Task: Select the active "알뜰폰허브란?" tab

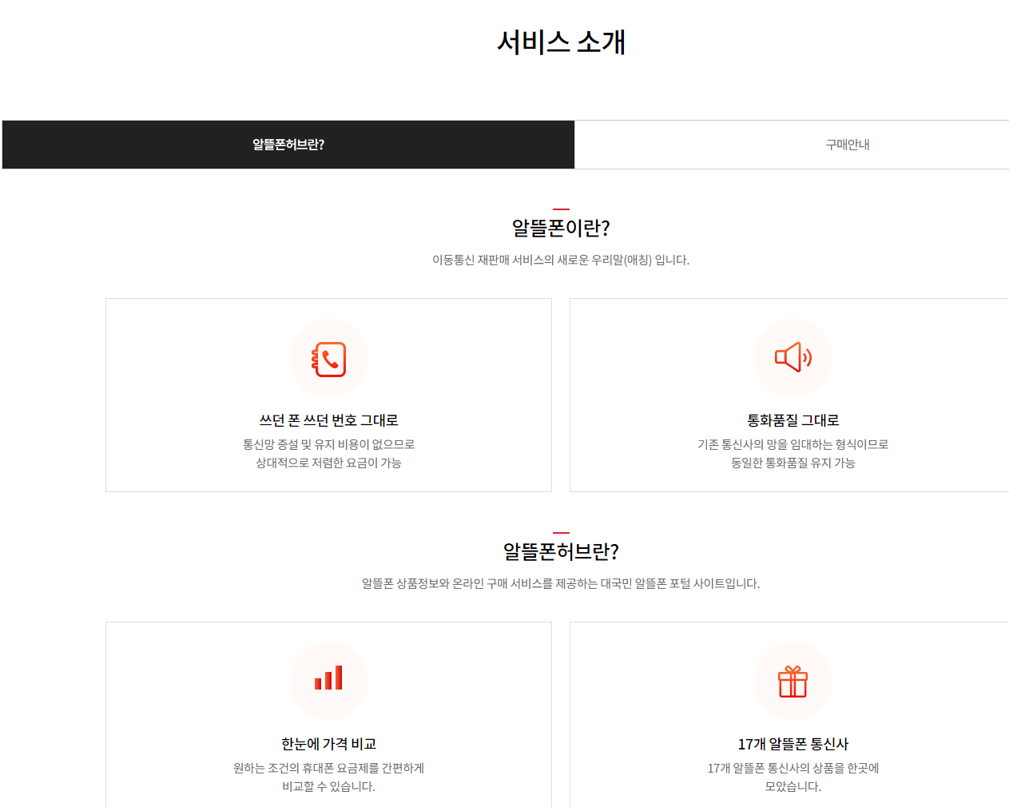Action: (x=288, y=145)
